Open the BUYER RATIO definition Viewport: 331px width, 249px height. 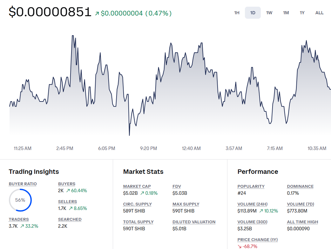coord(23,184)
